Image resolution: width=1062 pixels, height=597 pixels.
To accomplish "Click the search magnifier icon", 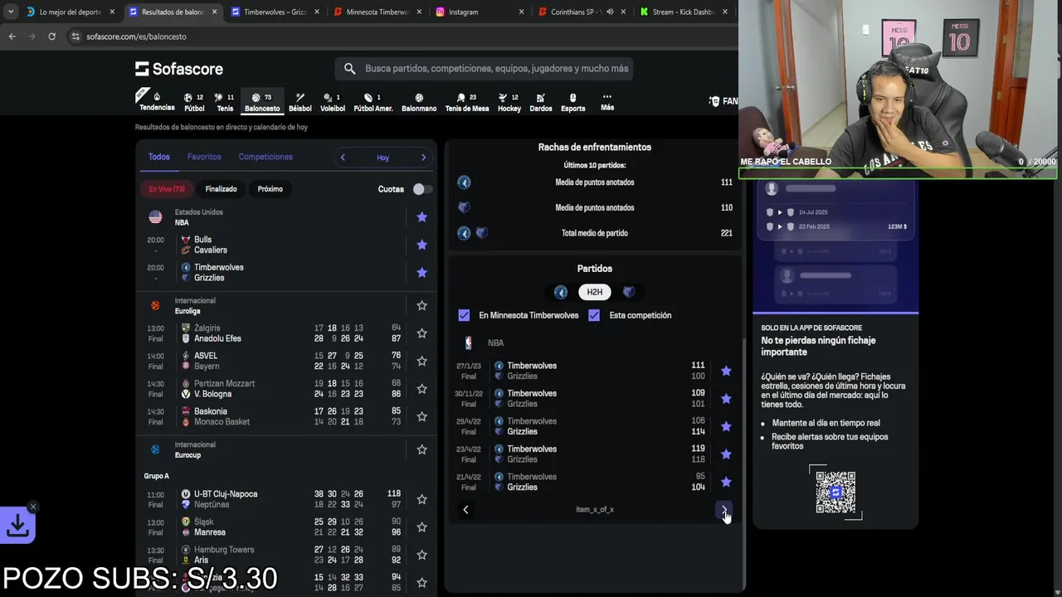I will click(349, 69).
